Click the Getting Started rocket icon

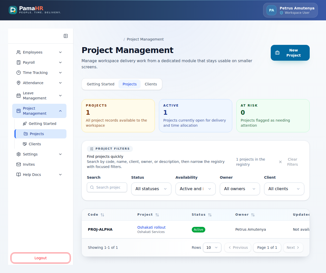(x=25, y=124)
